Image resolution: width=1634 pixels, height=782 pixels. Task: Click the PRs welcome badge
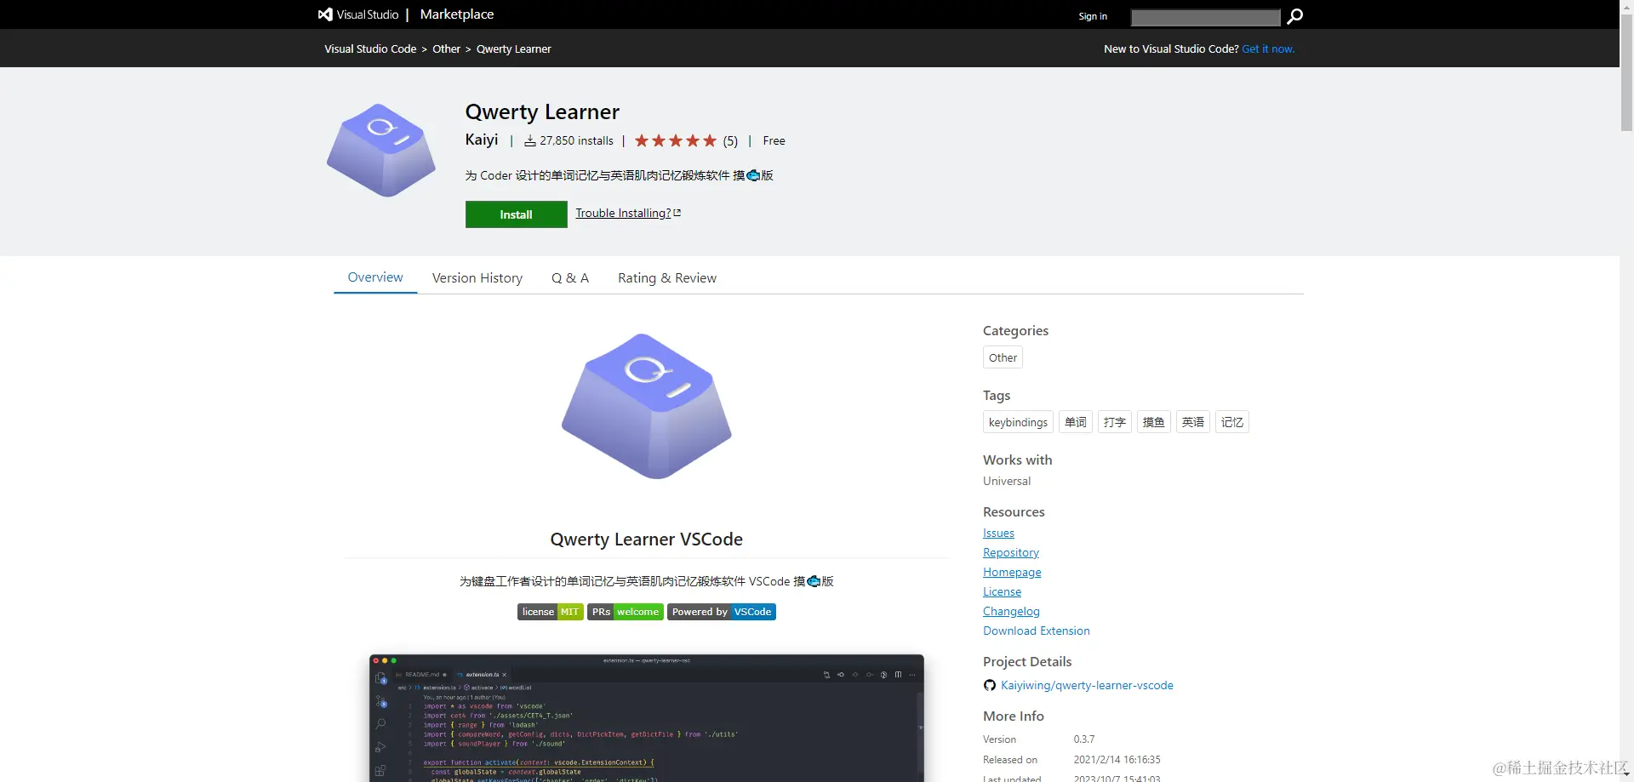pos(626,612)
